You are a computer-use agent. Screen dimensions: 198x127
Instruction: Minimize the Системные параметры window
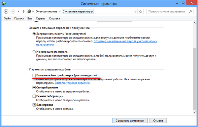(177, 3)
